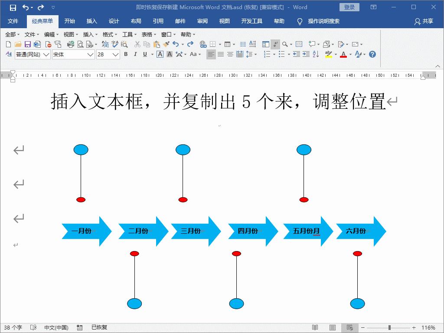Toggle bold formatting

[125, 54]
